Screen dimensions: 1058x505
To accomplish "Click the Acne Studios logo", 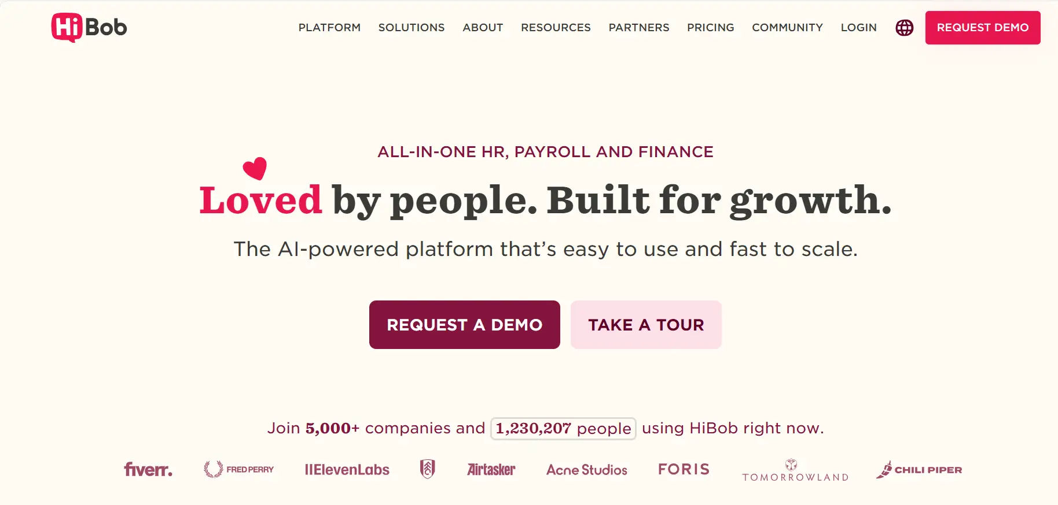I will [x=587, y=469].
